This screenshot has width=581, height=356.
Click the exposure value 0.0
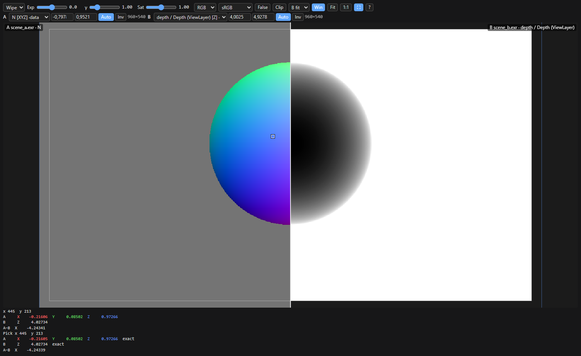tap(73, 7)
